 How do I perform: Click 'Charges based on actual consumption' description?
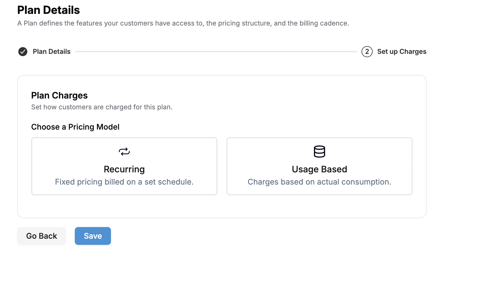tap(319, 182)
